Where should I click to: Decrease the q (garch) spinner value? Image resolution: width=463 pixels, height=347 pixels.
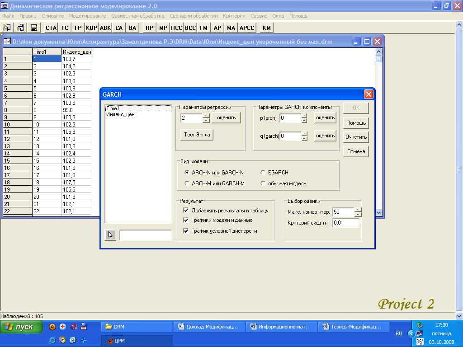pos(304,138)
